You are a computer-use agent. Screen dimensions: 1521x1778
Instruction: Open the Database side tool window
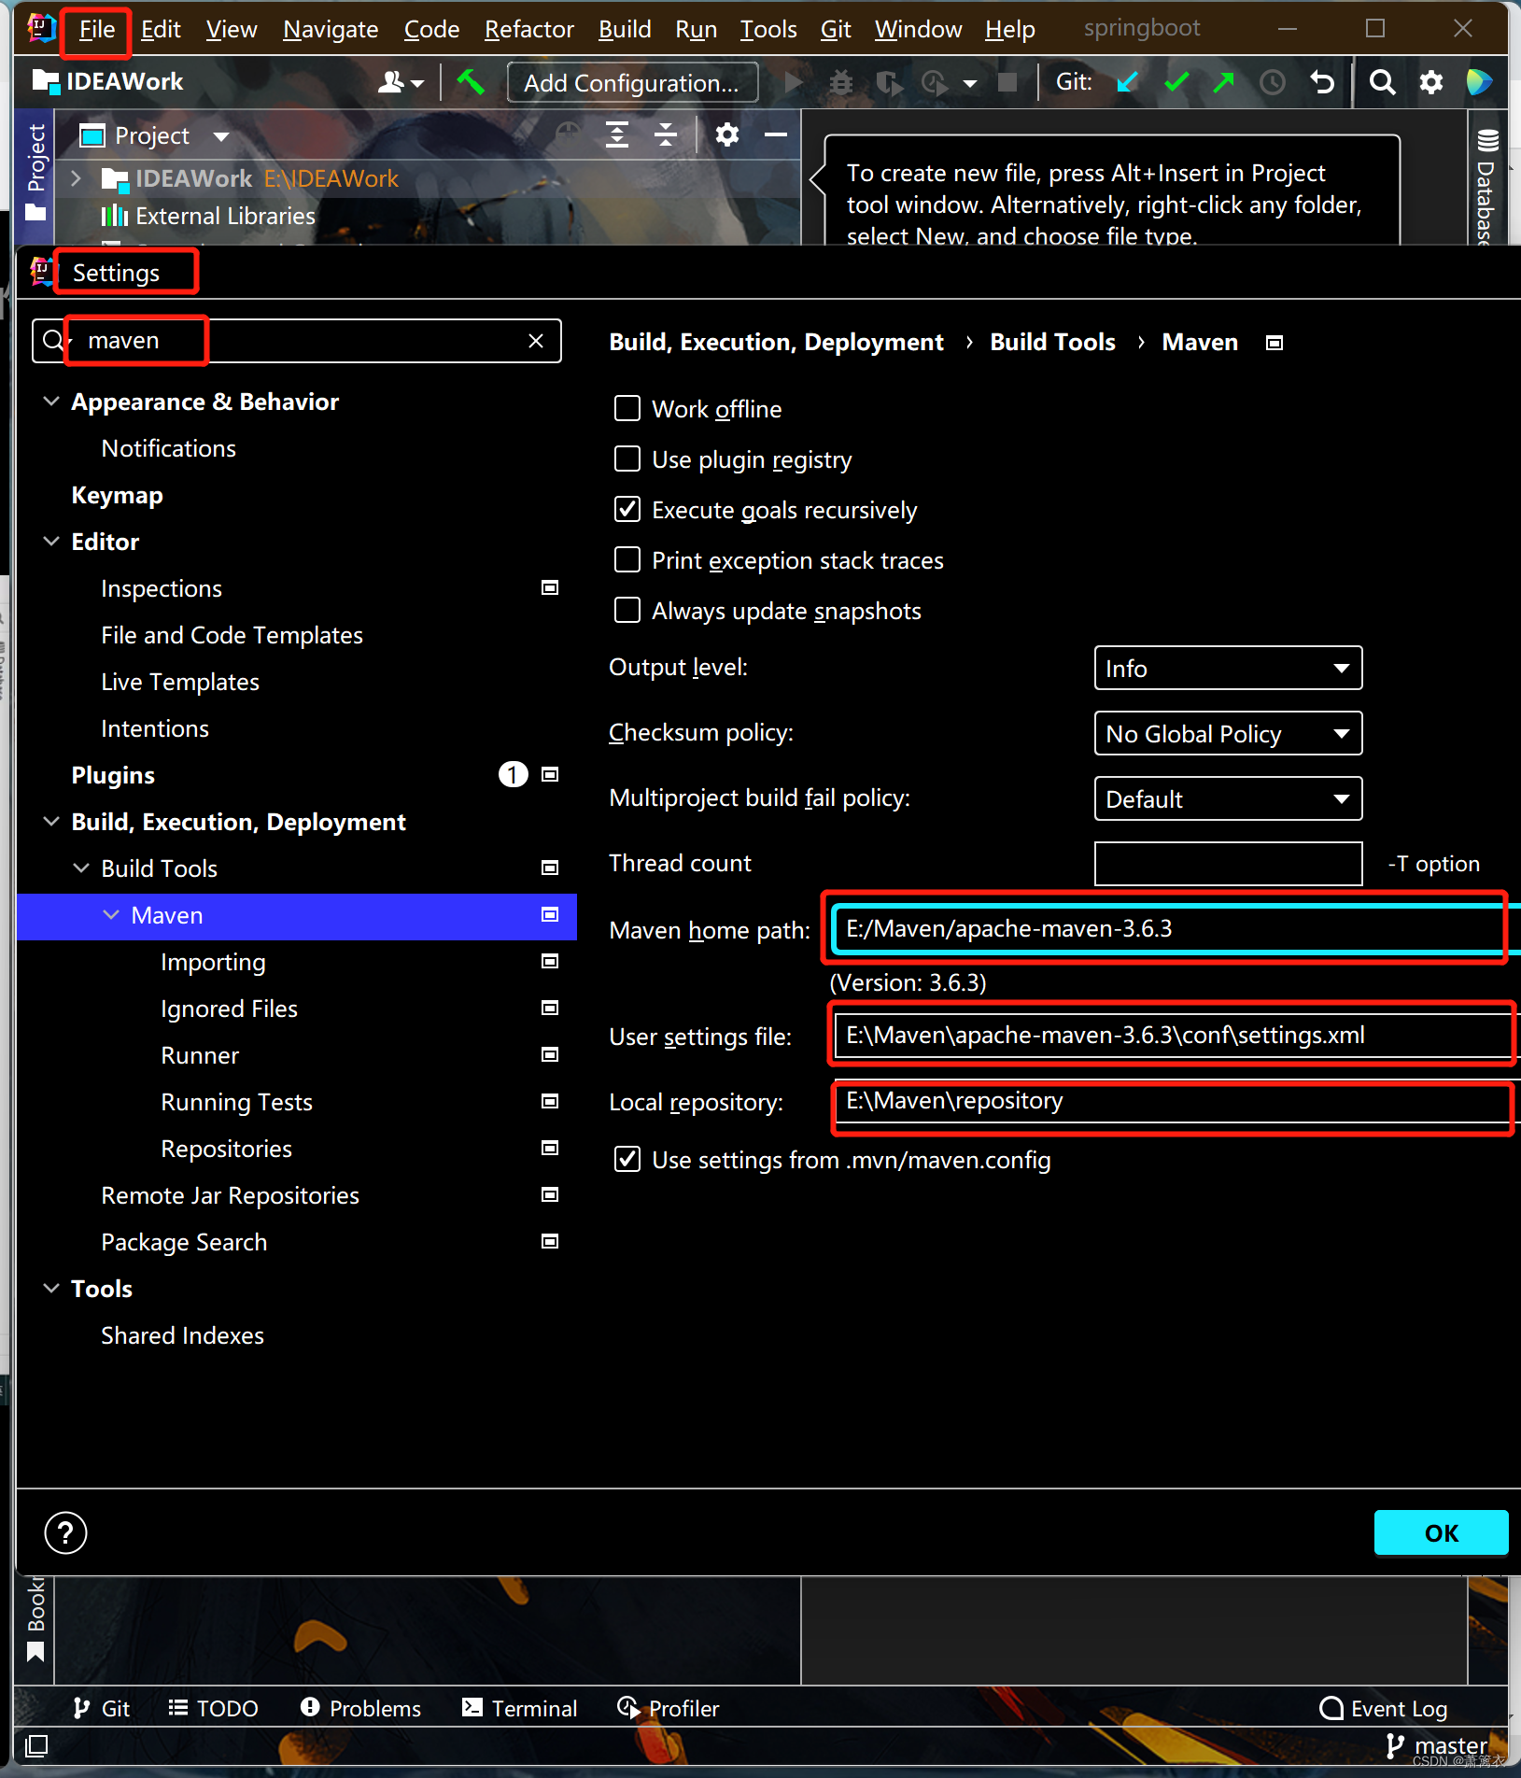click(x=1486, y=185)
